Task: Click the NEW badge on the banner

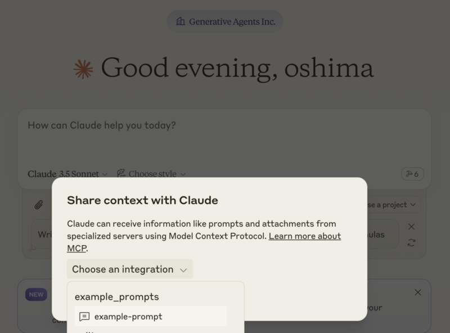Action: click(x=36, y=295)
